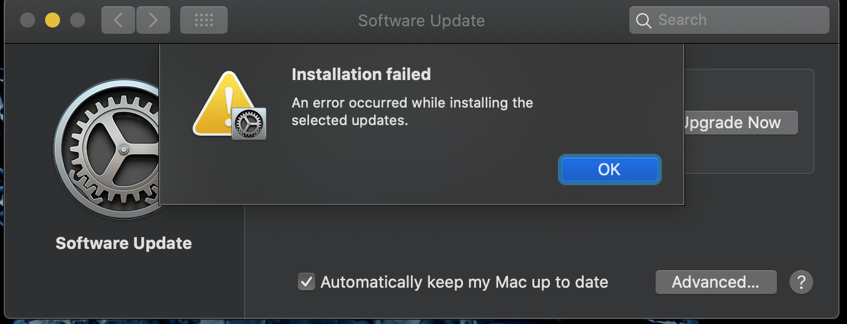Close the Software Update window
This screenshot has width=847, height=324.
click(x=28, y=21)
